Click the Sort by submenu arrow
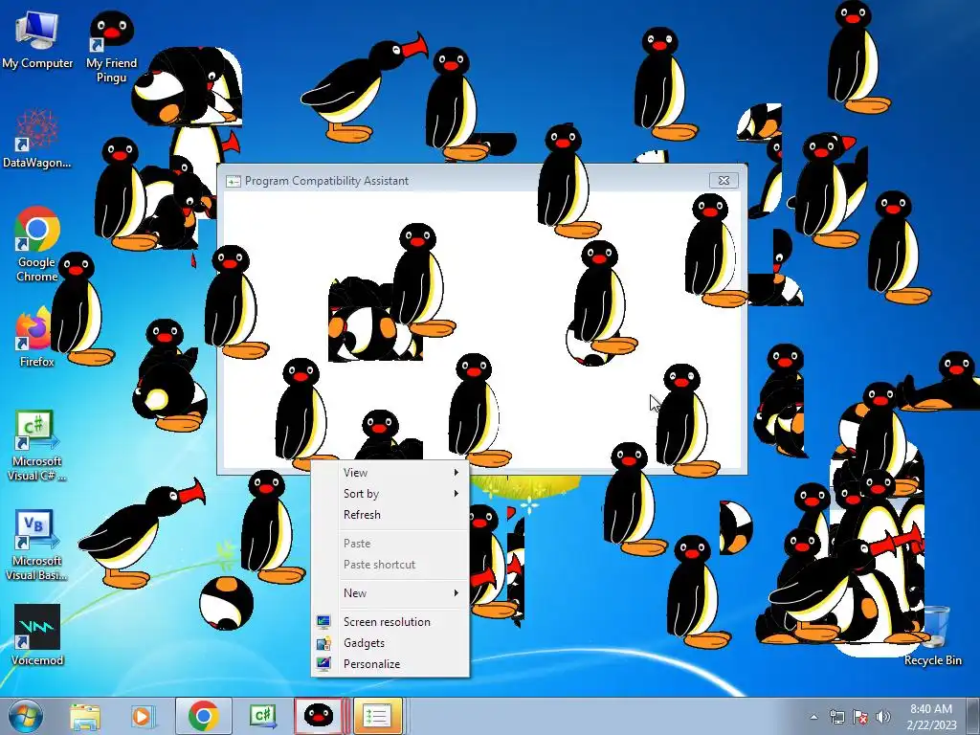 pyautogui.click(x=457, y=494)
